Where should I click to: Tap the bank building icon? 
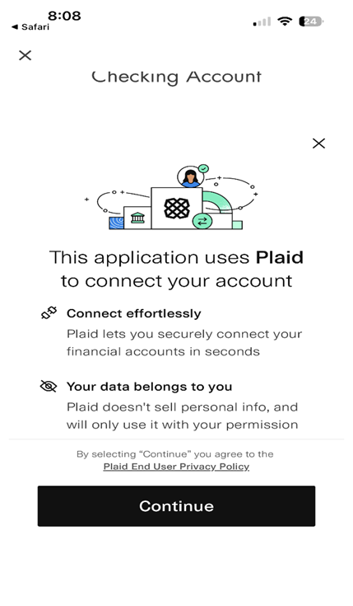(137, 218)
